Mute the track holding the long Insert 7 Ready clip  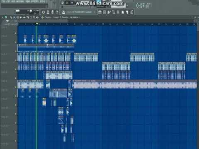point(16,87)
